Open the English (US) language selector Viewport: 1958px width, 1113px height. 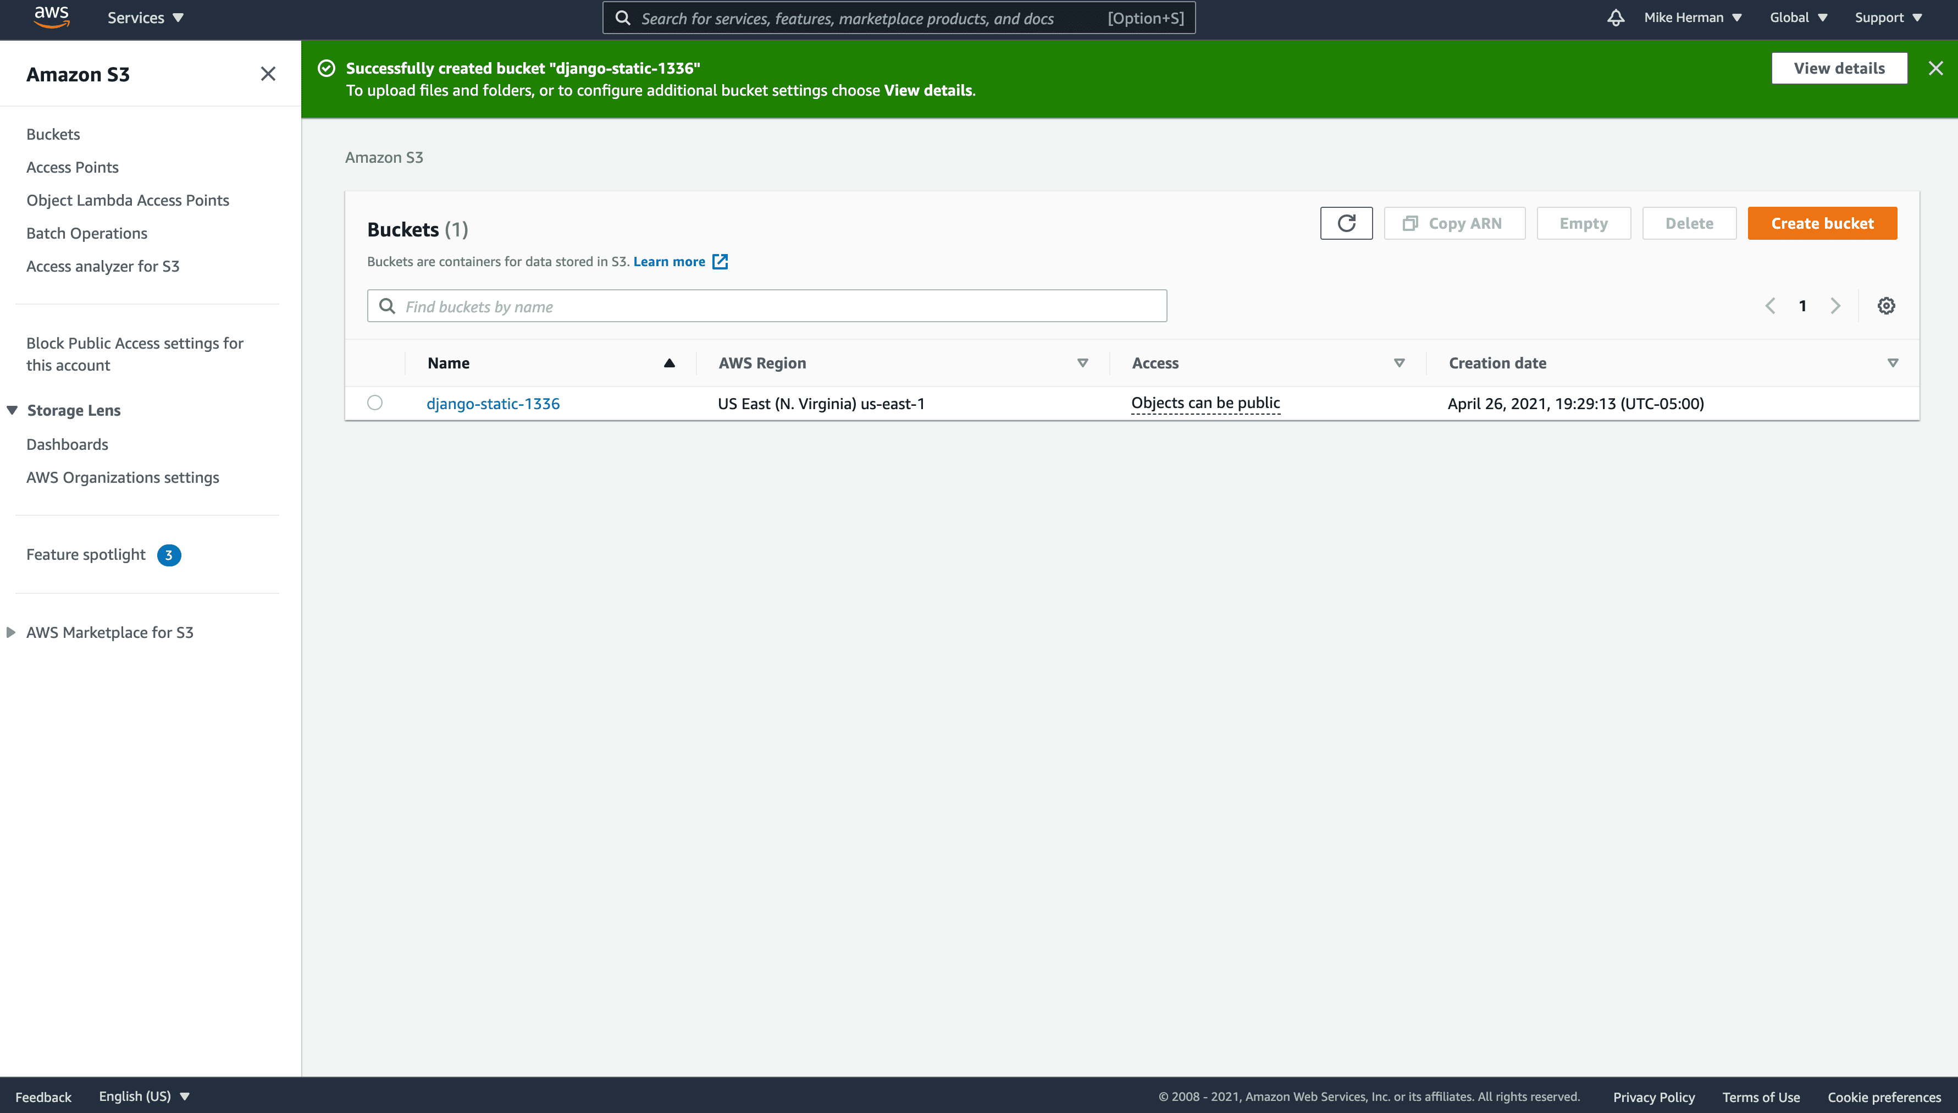point(143,1096)
